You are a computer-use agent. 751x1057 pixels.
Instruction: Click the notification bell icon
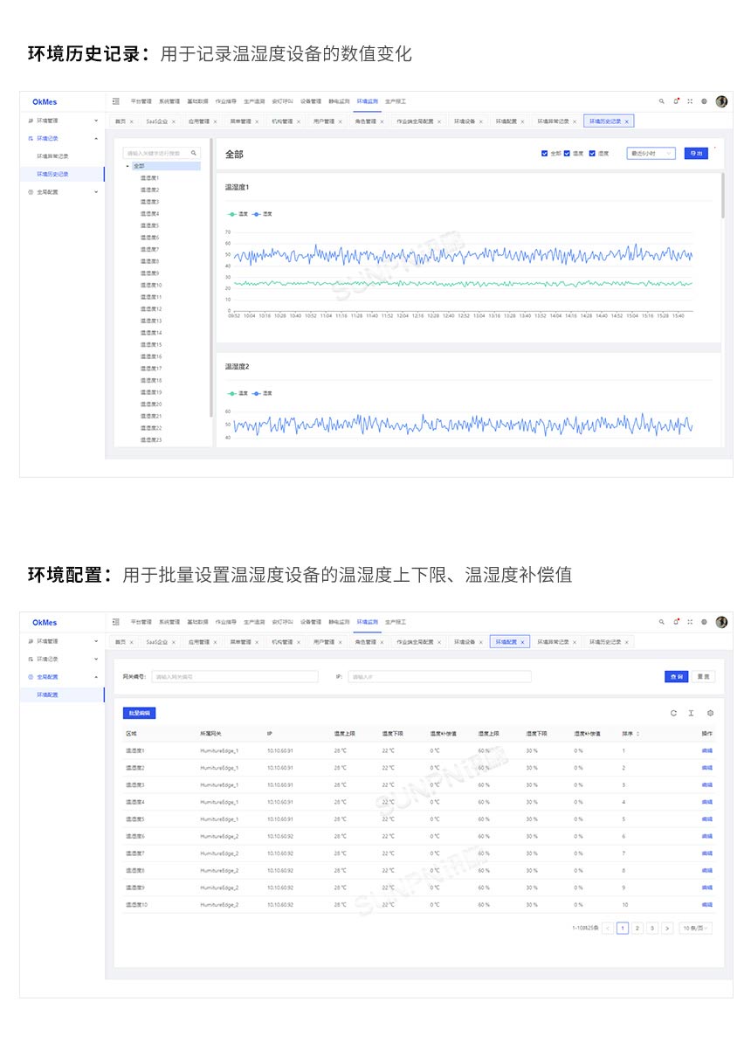click(676, 100)
